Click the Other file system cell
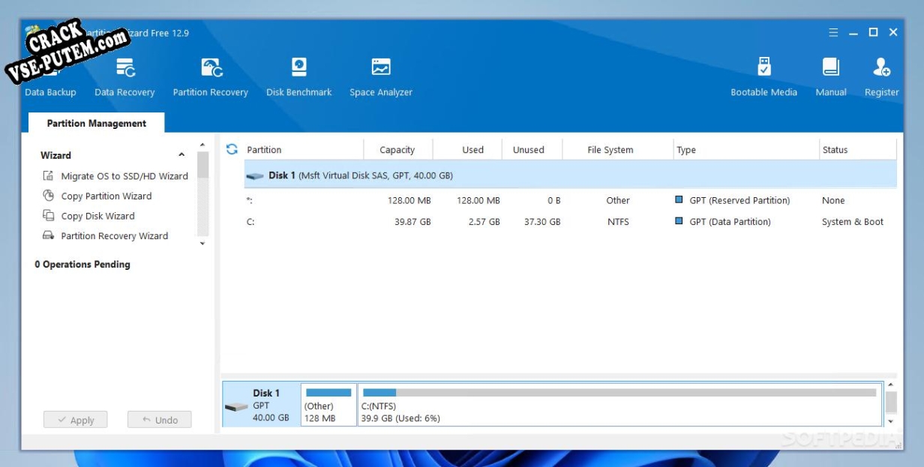Screen dimensions: 924x467 click(x=618, y=200)
